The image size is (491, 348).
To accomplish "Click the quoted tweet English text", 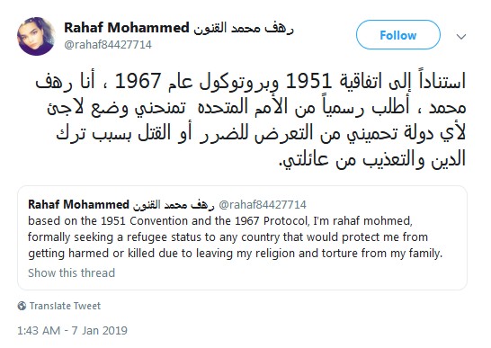I will [x=236, y=237].
